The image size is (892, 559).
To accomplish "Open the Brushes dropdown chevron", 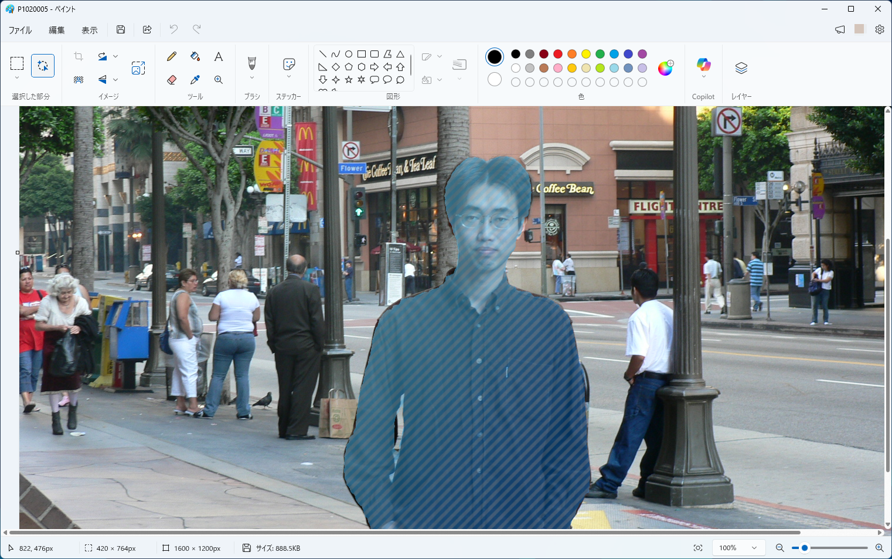I will coord(252,78).
